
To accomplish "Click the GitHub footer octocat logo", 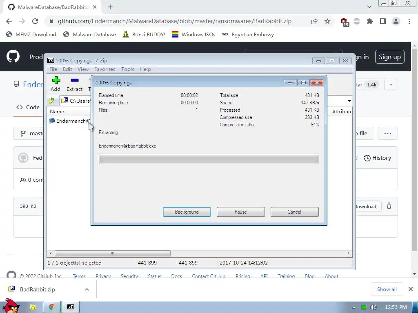I will (x=11, y=275).
